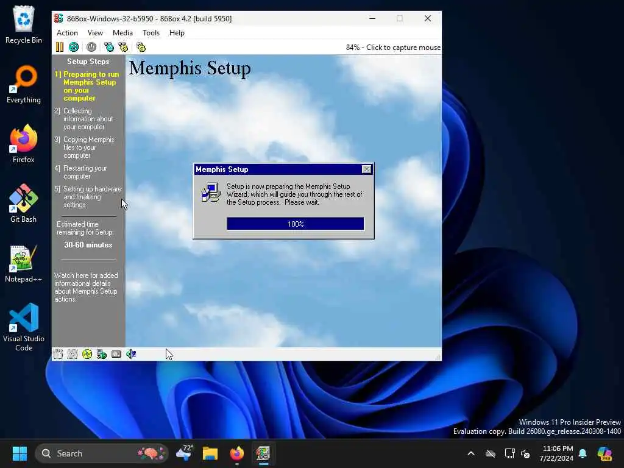This screenshot has height=468, width=624.
Task: Minimize the 86Box window
Action: point(372,18)
